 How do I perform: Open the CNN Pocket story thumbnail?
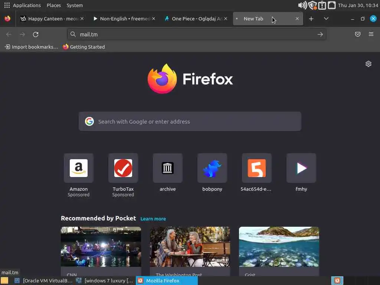[101, 247]
